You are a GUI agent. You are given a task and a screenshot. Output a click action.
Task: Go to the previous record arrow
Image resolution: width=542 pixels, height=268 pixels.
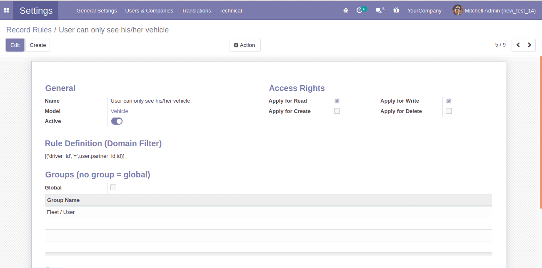[x=518, y=45]
